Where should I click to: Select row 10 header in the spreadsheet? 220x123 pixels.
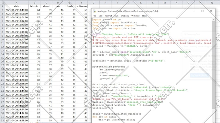(2, 40)
